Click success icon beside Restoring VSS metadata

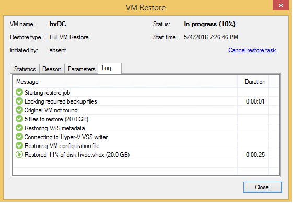pos(19,128)
